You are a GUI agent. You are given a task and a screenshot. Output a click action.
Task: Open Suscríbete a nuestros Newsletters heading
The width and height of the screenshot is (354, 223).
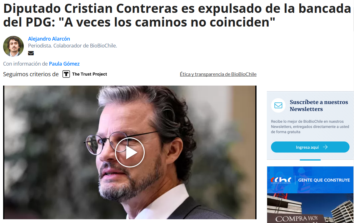tap(319, 105)
